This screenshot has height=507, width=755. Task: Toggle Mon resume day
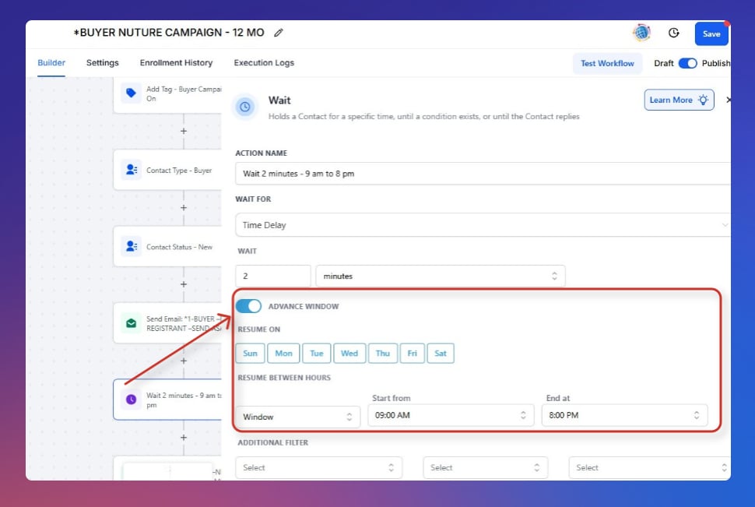click(x=283, y=354)
